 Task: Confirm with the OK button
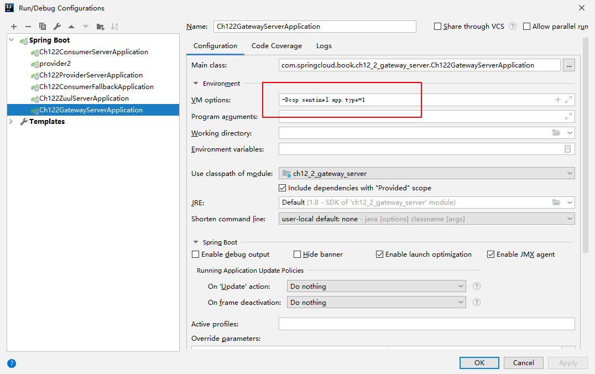pos(479,362)
